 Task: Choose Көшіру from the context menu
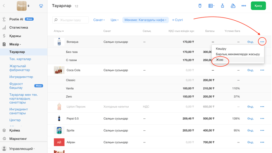click(221, 49)
